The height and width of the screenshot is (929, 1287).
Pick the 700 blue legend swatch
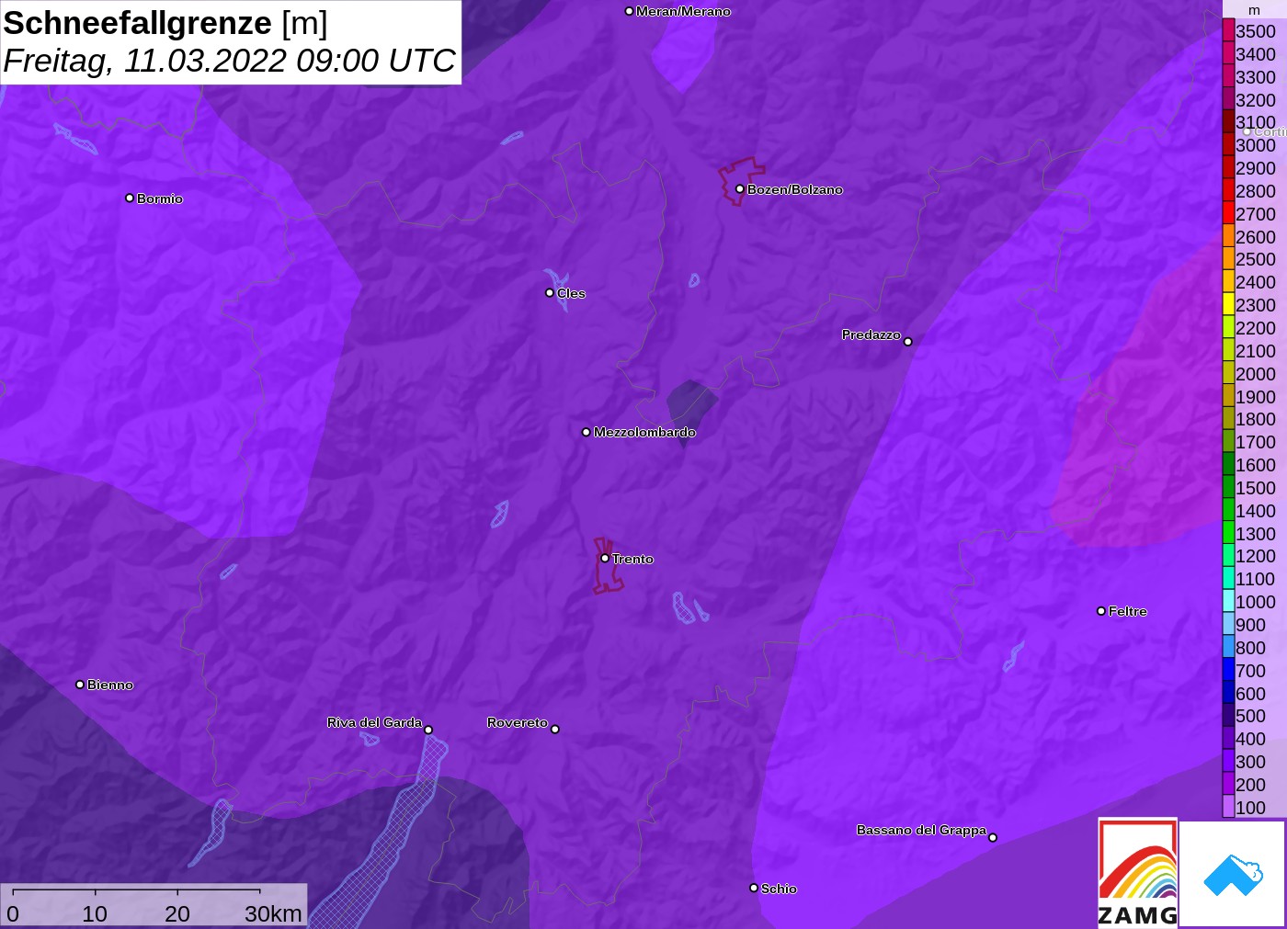click(x=1228, y=670)
